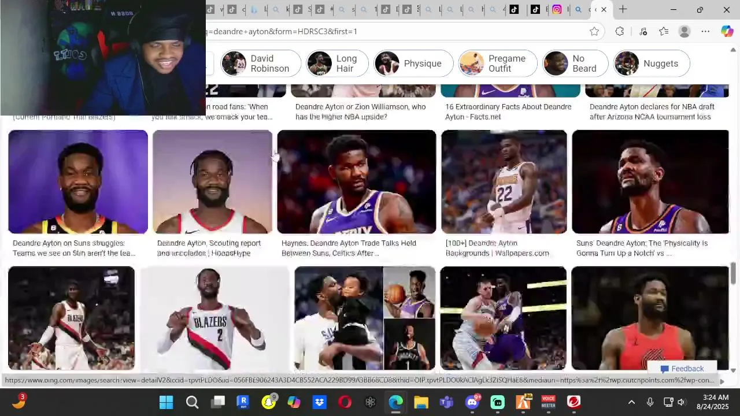This screenshot has width=740, height=416.
Task: Open image of Ayton guarding Nuggets player
Action: click(x=503, y=318)
